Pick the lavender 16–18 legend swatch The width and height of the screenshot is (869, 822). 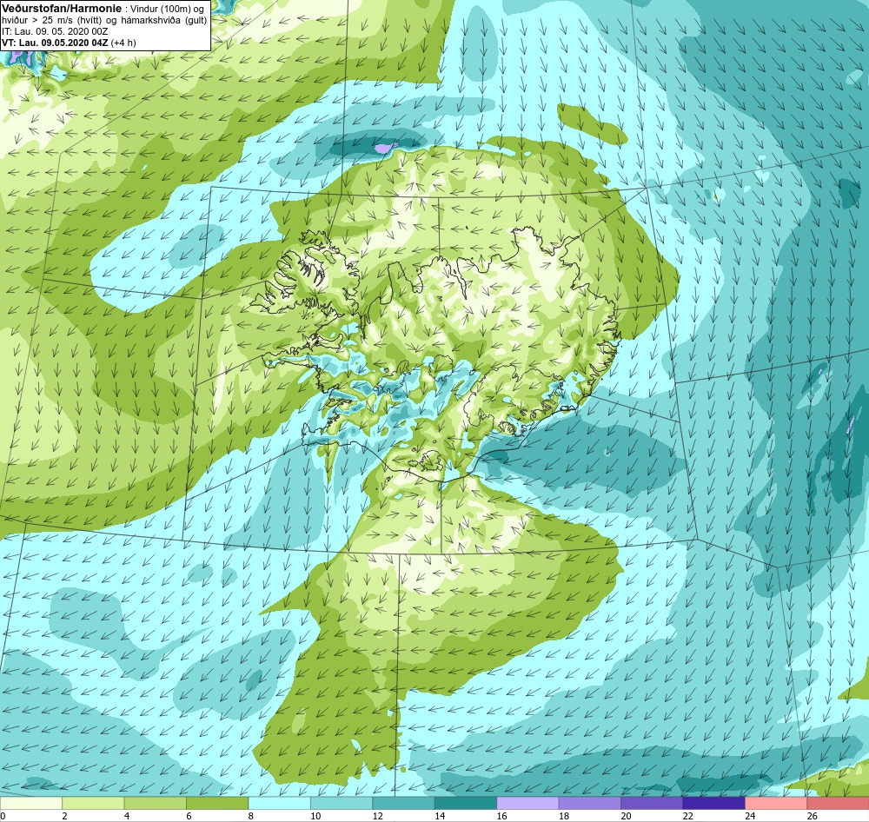click(x=527, y=804)
